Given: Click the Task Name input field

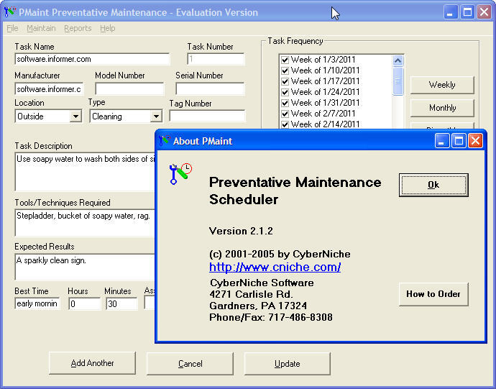Looking at the screenshot, I should [x=92, y=59].
